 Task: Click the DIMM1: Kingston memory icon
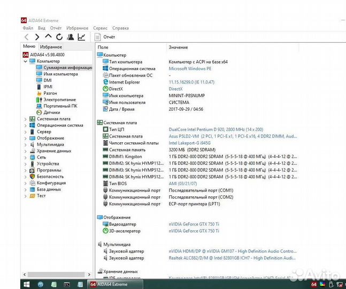pyautogui.click(x=105, y=156)
